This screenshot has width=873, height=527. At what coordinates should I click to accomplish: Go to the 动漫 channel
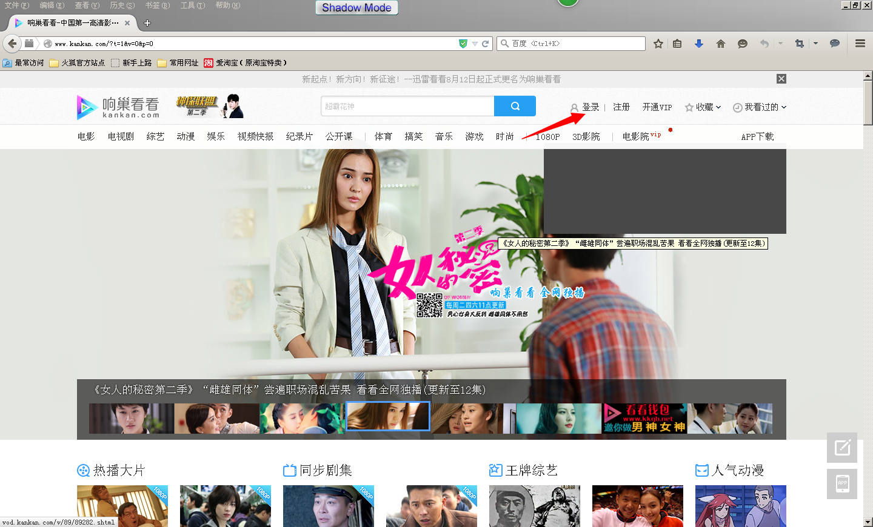click(186, 137)
